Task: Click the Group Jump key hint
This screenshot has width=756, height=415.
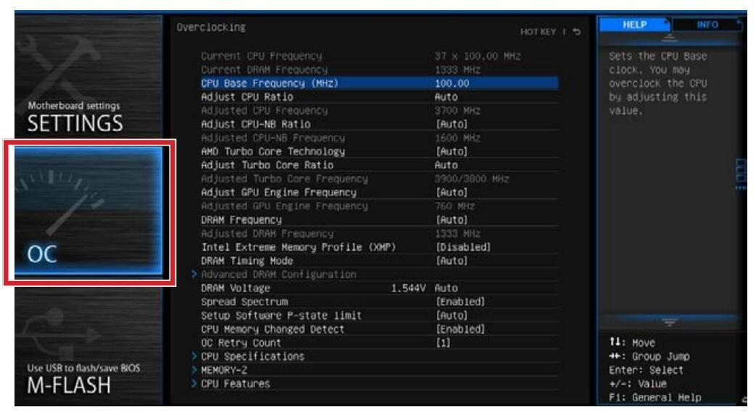Action: pyautogui.click(x=649, y=356)
